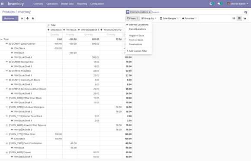251x161 pixels.
Task: Collapse the [FURN_7800] Desk Combination row
Action: pyautogui.click(x=24, y=143)
